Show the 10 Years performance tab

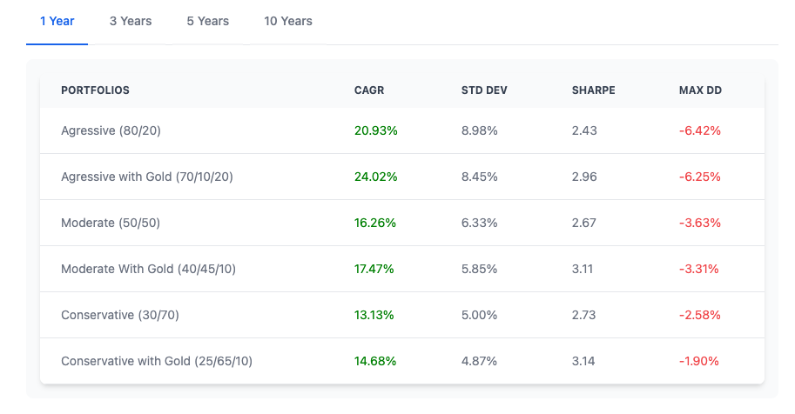(288, 21)
